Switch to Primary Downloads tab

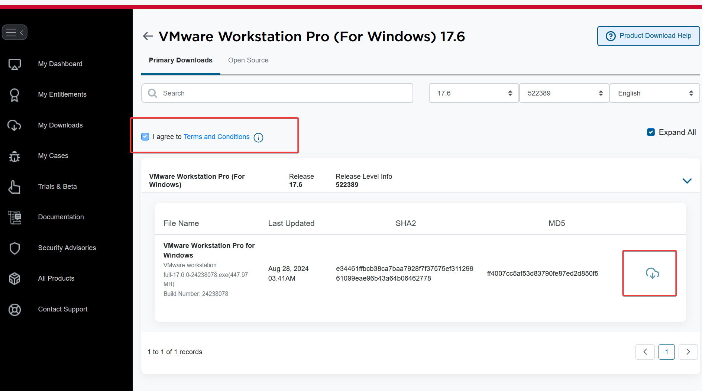181,60
